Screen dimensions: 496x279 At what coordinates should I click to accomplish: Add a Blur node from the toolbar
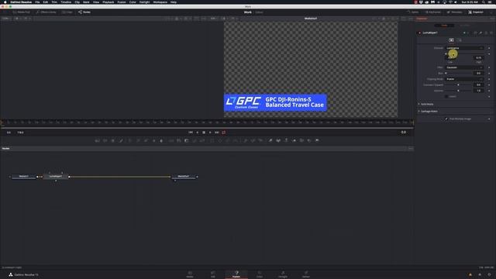point(161,140)
